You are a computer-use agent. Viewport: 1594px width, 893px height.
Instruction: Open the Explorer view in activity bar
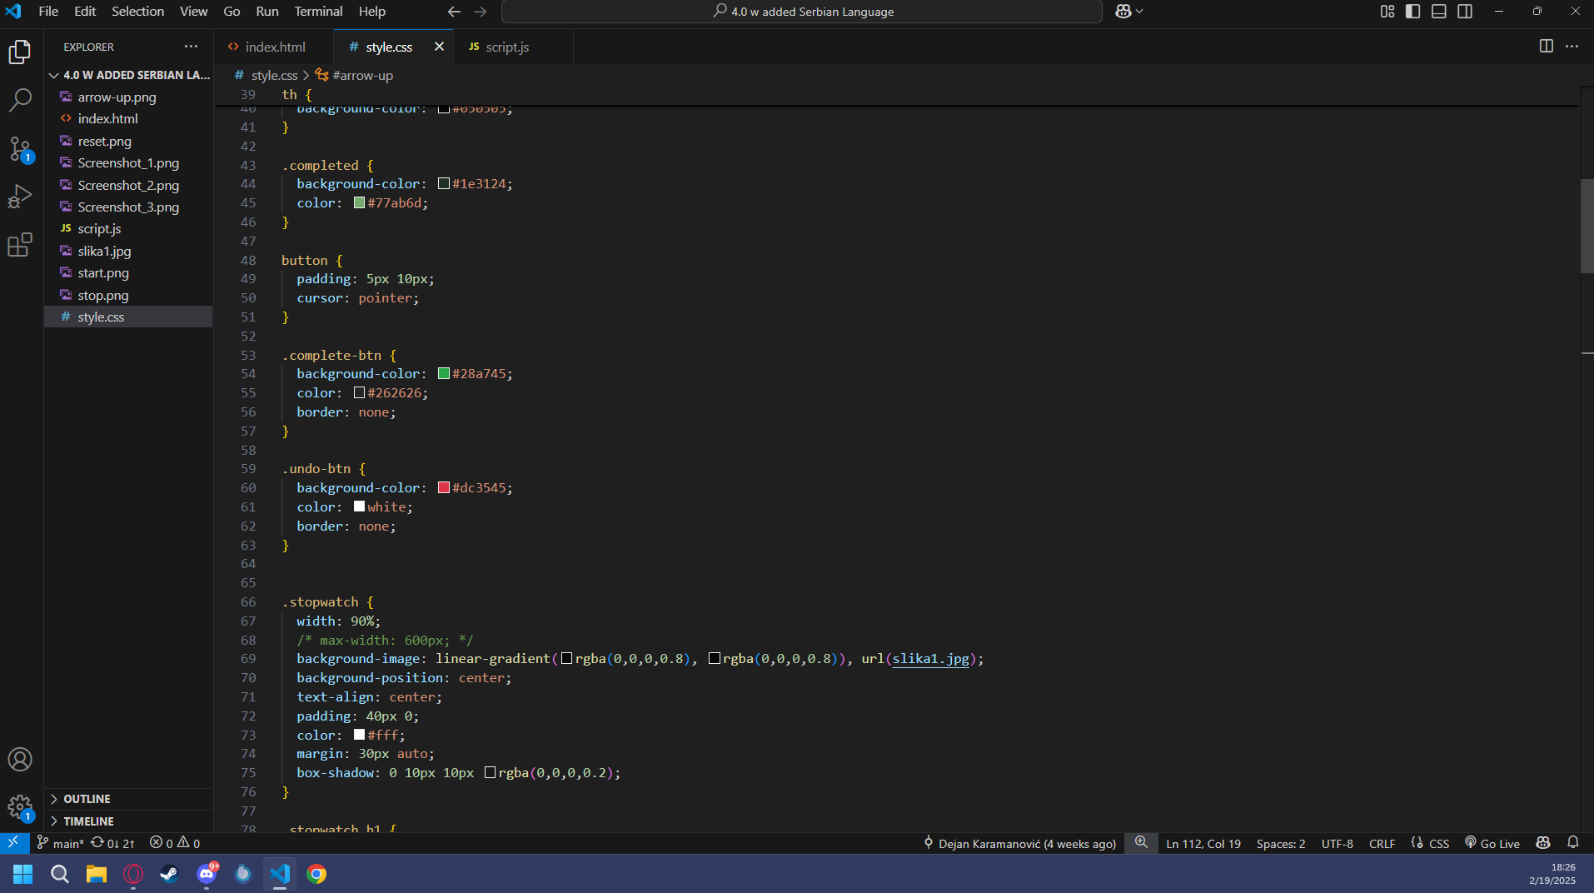20,52
